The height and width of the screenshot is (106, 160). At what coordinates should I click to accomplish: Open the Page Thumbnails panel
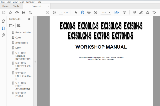[3, 21]
